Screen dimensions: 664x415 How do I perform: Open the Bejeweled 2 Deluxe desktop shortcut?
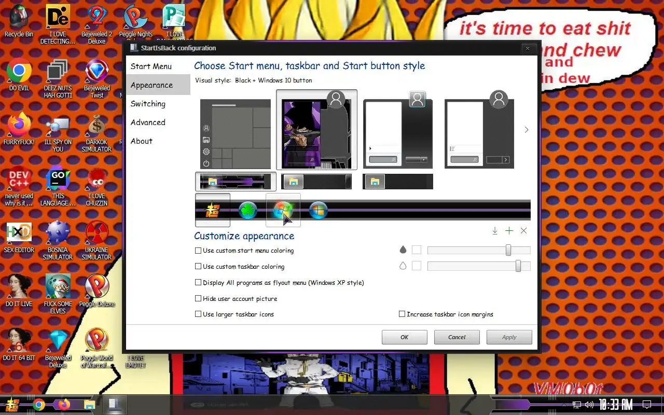pos(96,24)
